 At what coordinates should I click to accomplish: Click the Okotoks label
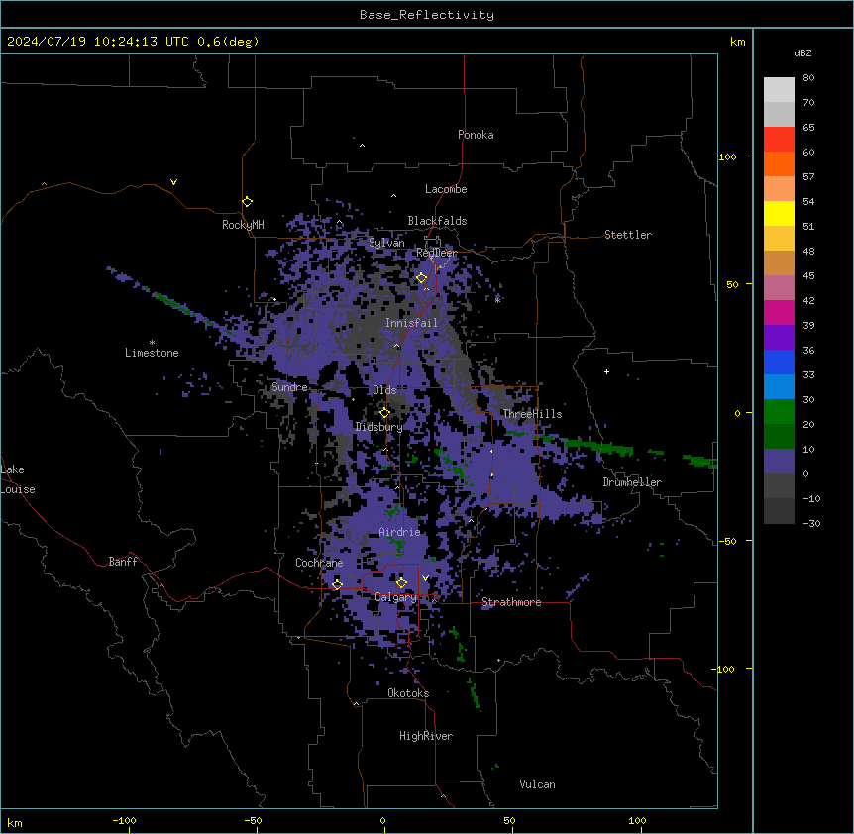coord(408,693)
